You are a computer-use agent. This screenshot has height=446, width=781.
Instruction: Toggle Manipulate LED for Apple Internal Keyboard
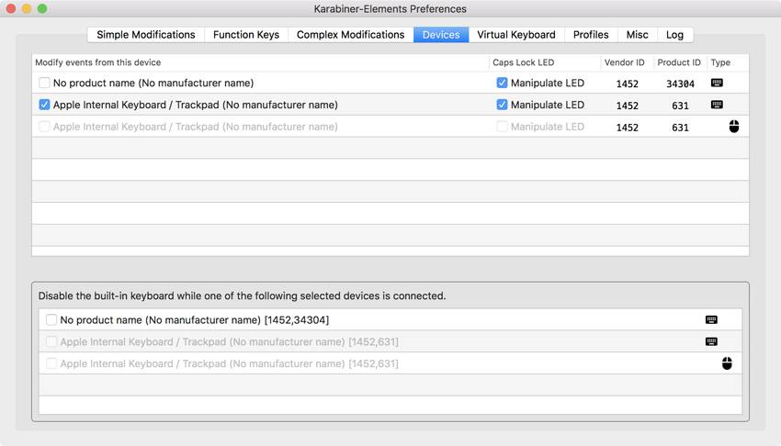(502, 105)
